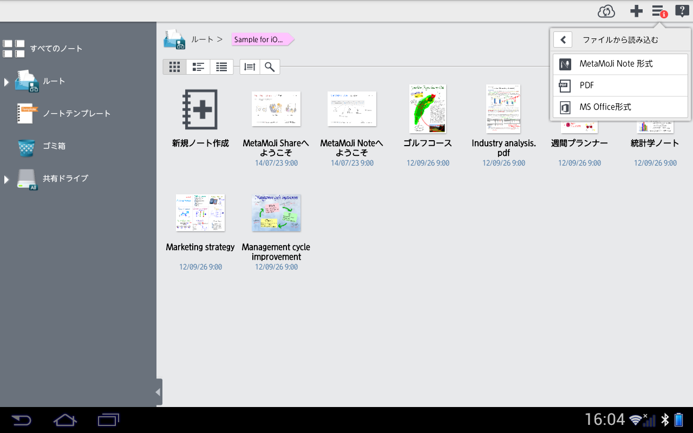The height and width of the screenshot is (433, 693).
Task: Open MetaMoJi Noteへようこそ note thumbnail
Action: [x=352, y=109]
